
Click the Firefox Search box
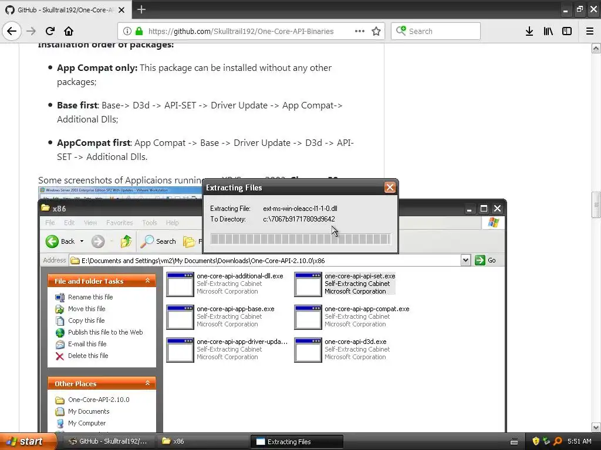436,31
